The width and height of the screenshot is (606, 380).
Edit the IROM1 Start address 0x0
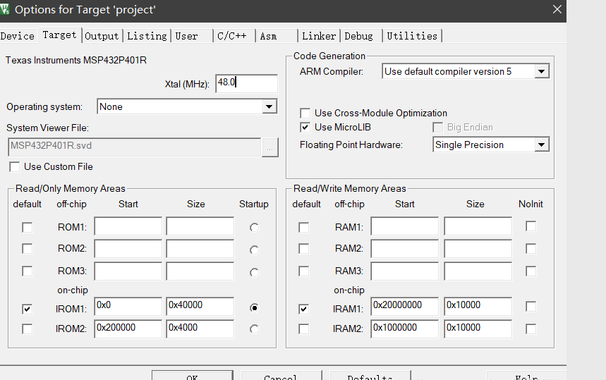[128, 306]
